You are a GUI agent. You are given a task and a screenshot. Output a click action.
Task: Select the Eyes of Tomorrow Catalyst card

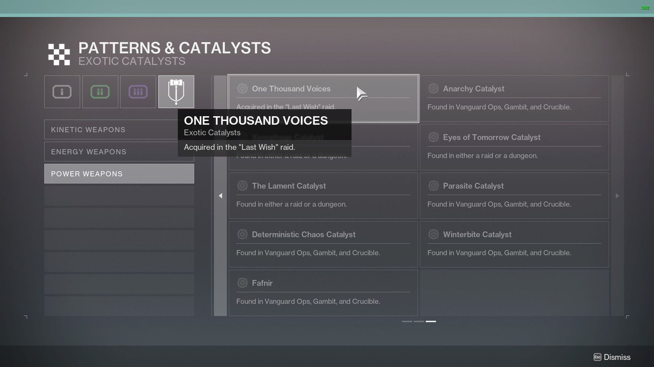click(x=514, y=147)
